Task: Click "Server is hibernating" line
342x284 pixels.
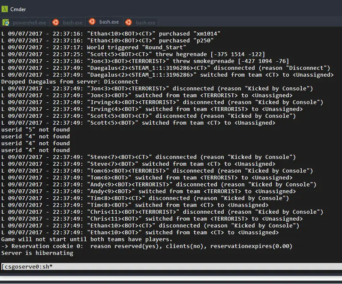Action: 37,253
